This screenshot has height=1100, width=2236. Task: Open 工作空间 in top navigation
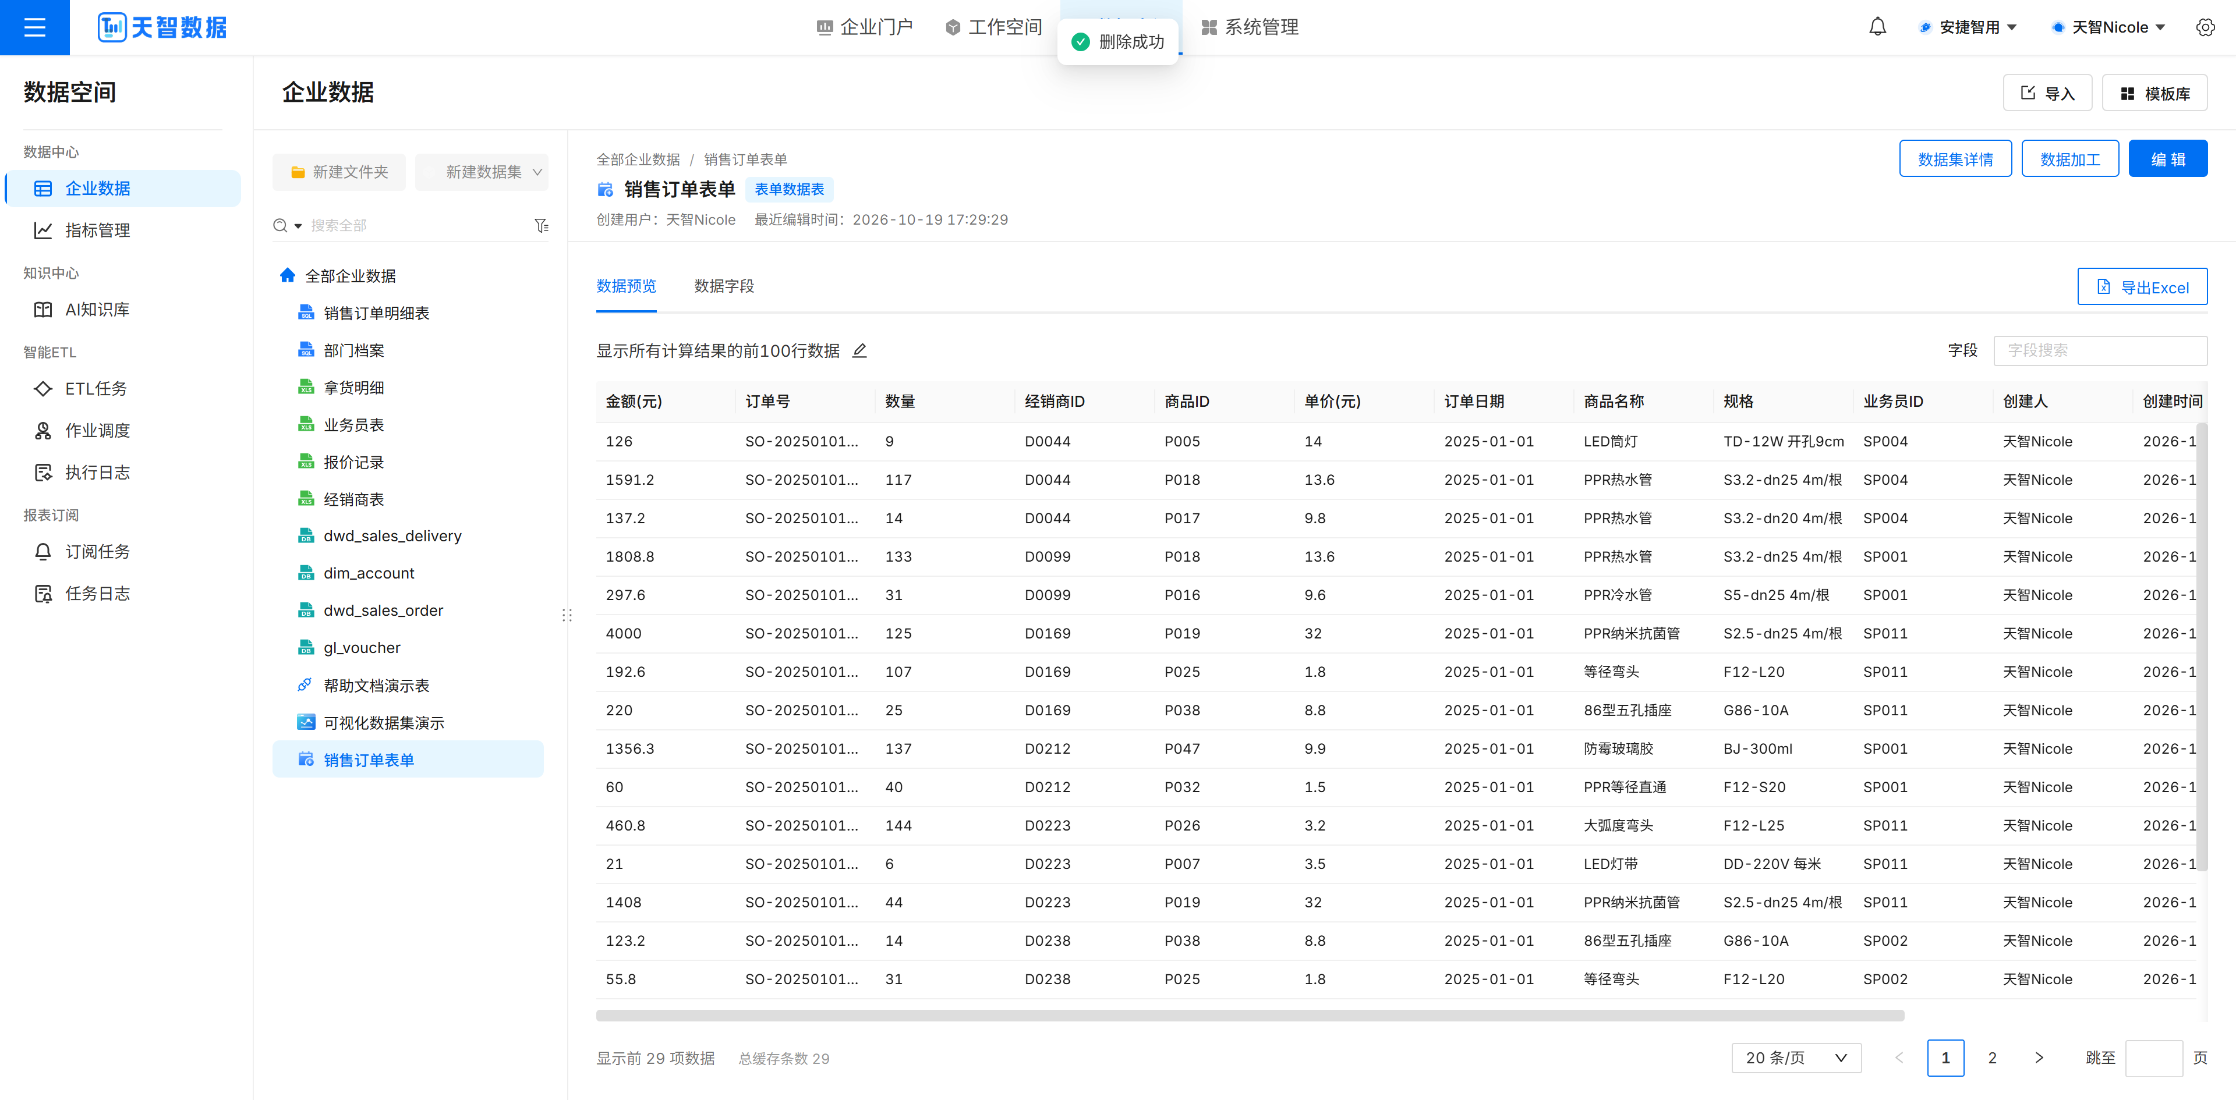click(x=993, y=27)
